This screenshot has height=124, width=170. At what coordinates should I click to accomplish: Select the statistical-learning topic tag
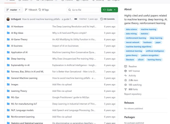pyautogui.click(x=134, y=51)
